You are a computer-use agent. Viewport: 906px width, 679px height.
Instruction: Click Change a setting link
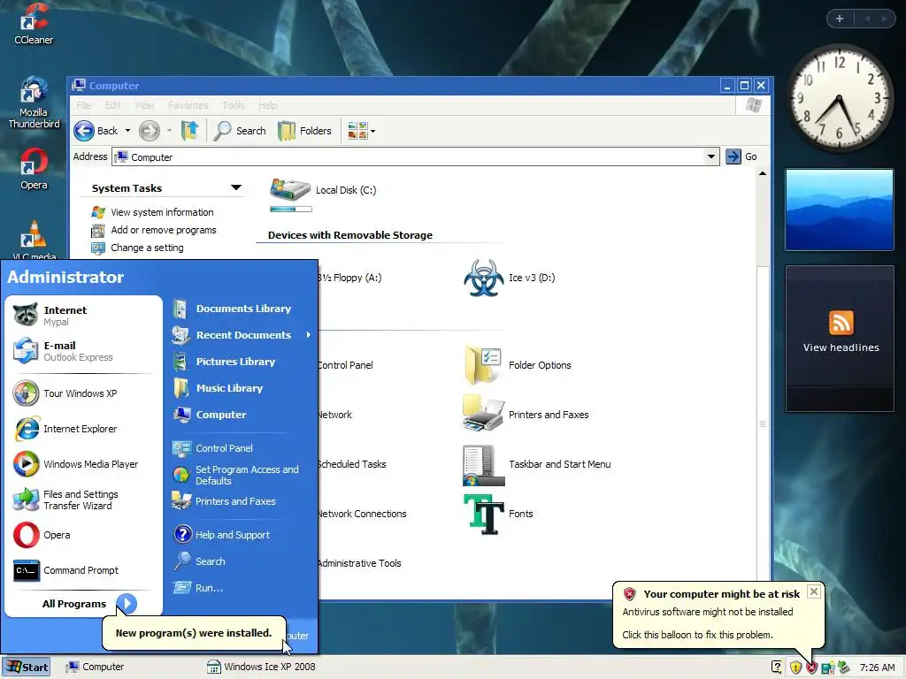[x=147, y=248]
